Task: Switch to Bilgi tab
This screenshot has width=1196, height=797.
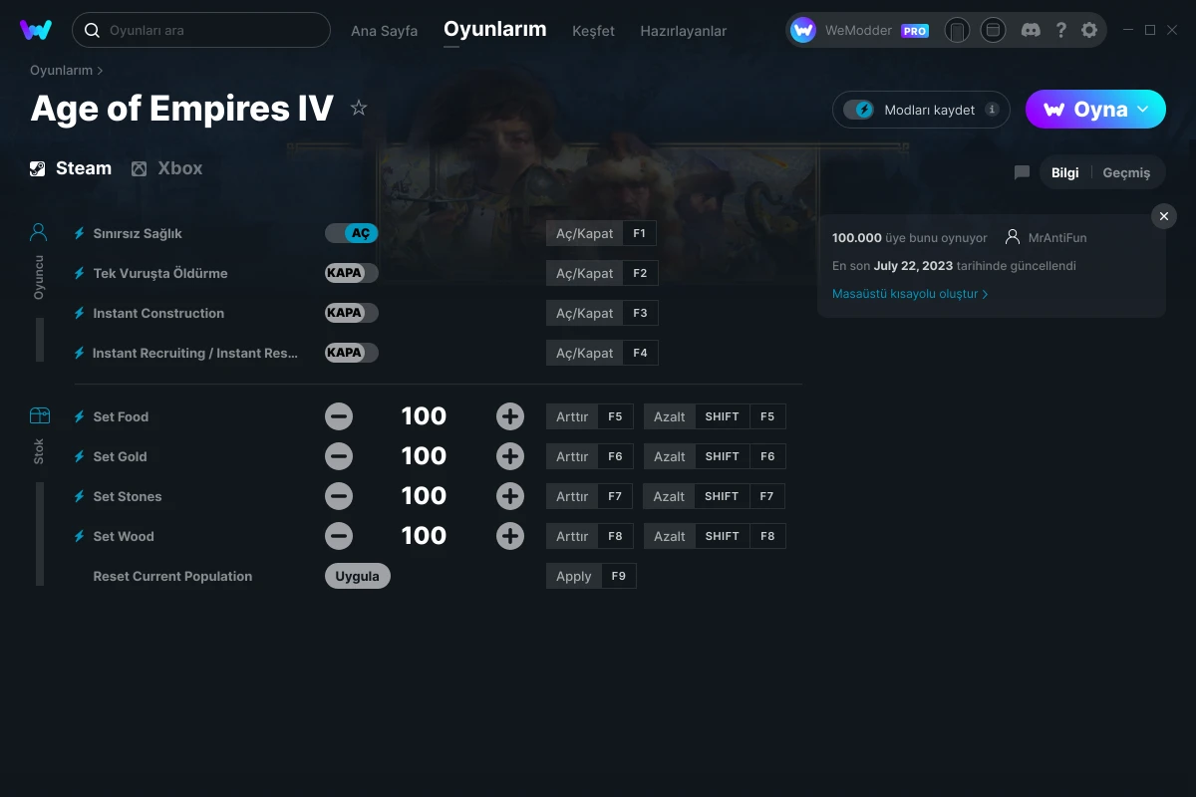Action: pyautogui.click(x=1065, y=172)
